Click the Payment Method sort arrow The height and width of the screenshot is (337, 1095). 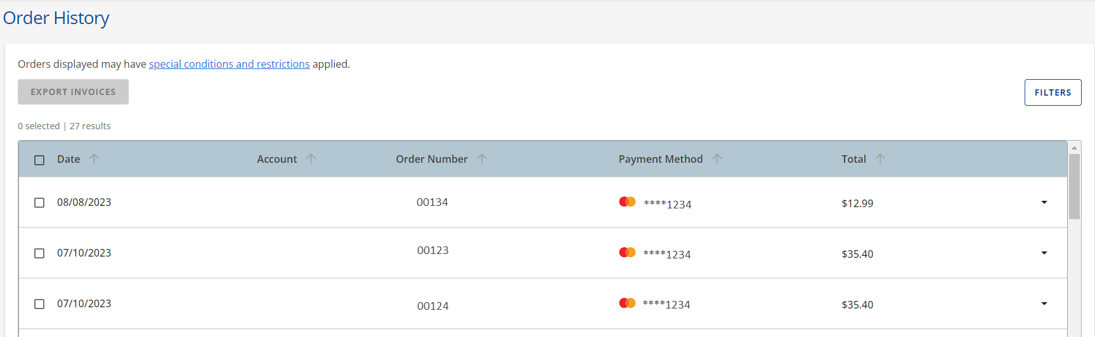pos(716,159)
